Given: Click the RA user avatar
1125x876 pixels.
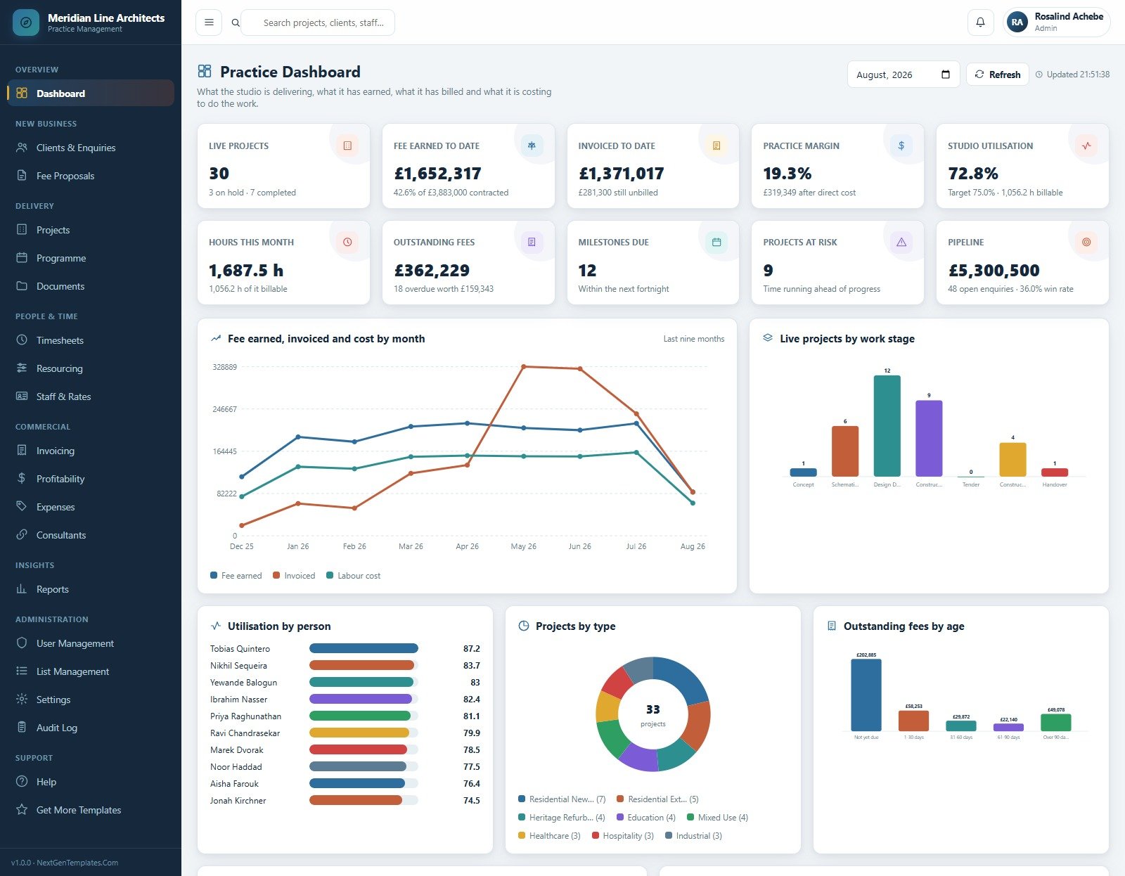Looking at the screenshot, I should (1017, 22).
